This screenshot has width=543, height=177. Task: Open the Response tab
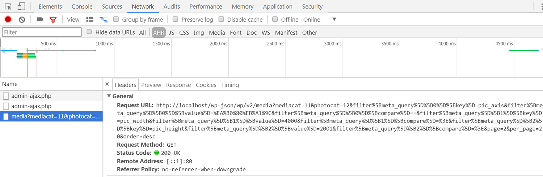click(x=178, y=85)
